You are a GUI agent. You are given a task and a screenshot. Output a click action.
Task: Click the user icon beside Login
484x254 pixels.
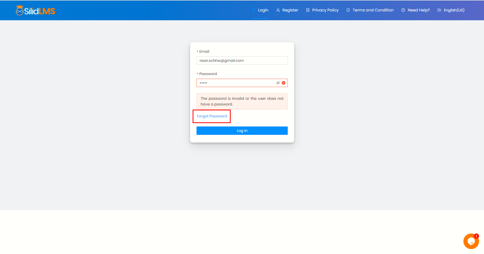pyautogui.click(x=254, y=10)
